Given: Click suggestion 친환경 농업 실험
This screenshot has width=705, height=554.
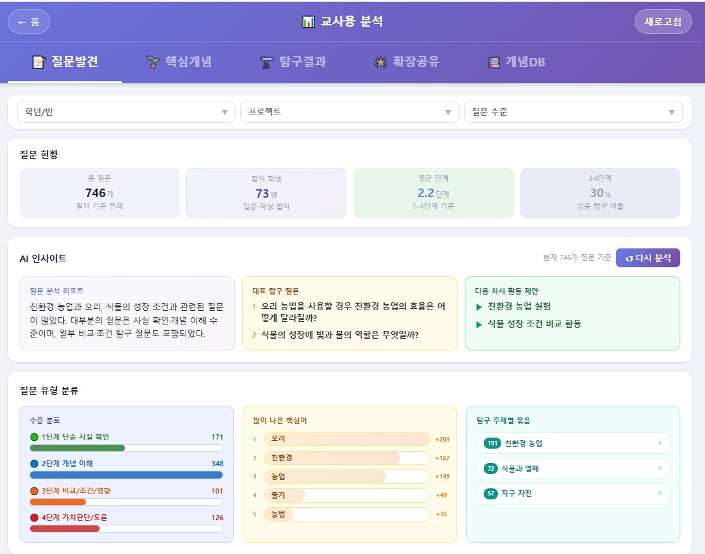Looking at the screenshot, I should 519,306.
